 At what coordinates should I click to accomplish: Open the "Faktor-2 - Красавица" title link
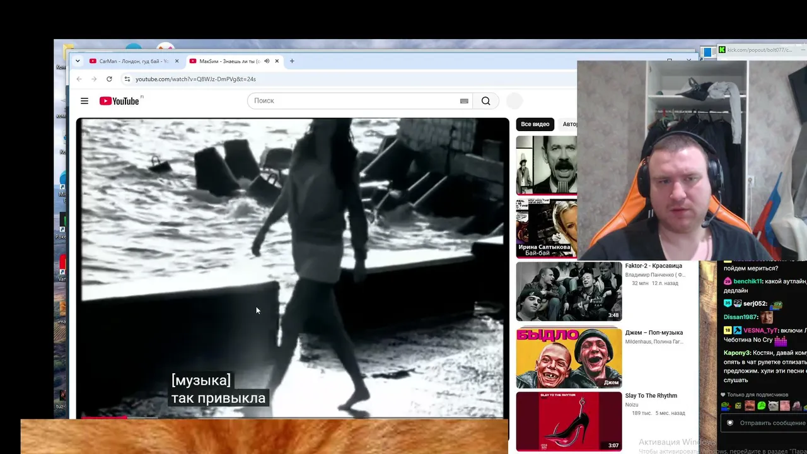coord(653,266)
